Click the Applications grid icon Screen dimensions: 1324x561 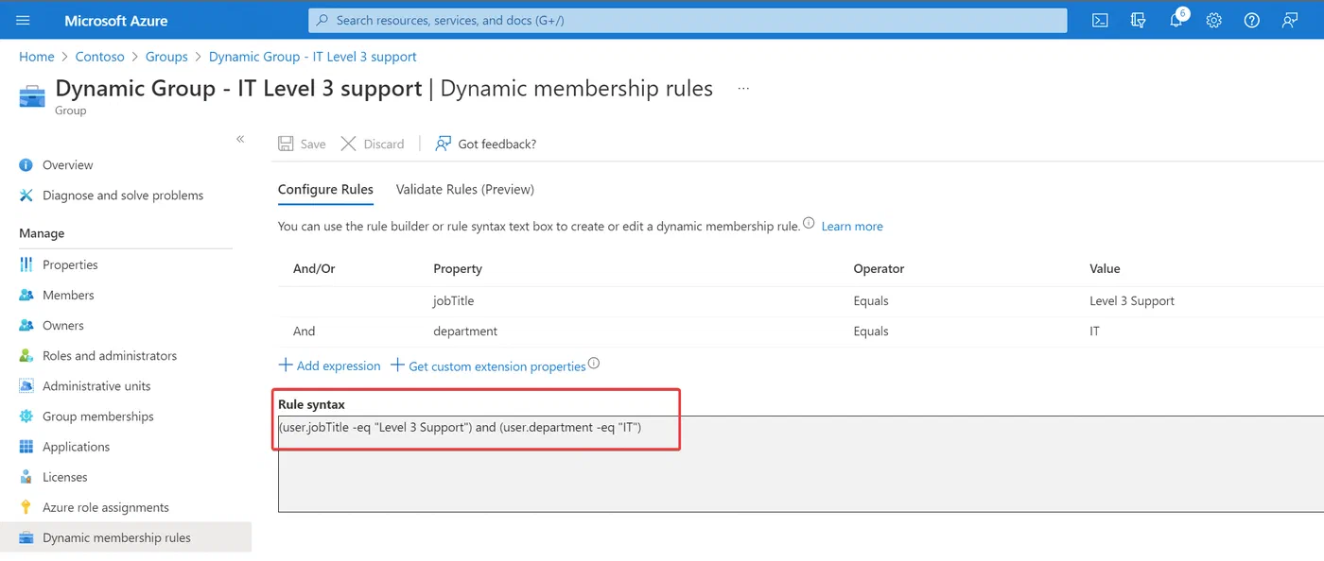coord(26,447)
